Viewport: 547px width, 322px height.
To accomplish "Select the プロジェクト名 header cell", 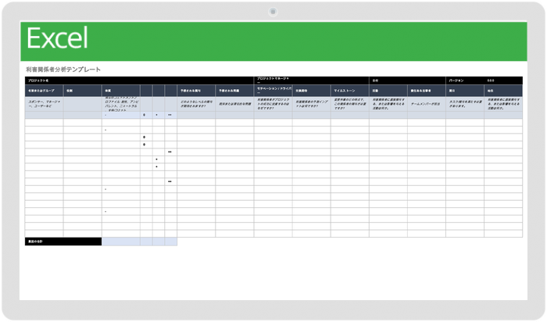I will pos(139,80).
